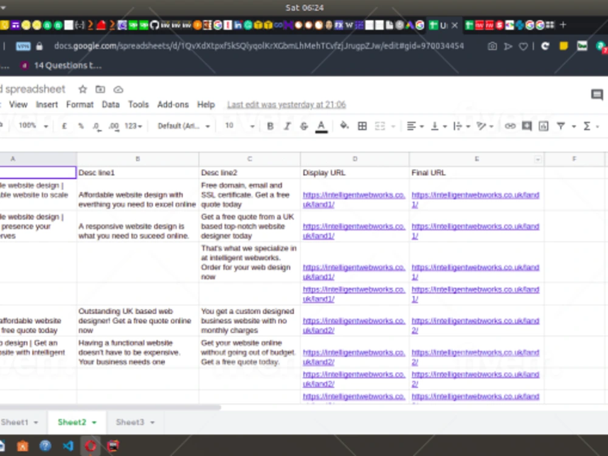Image resolution: width=608 pixels, height=456 pixels.
Task: Open the 100% zoom dropdown
Action: (33, 126)
